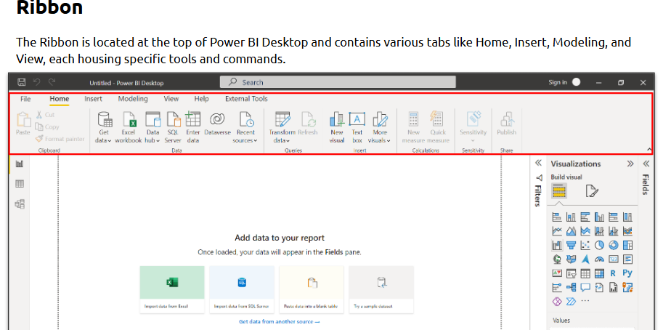Switch to the Insert ribbon tab
This screenshot has height=330, width=663.
pos(93,99)
